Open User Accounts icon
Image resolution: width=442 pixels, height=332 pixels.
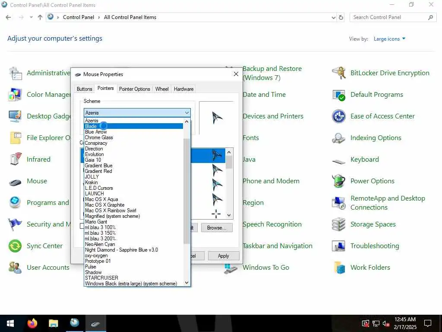(15, 267)
